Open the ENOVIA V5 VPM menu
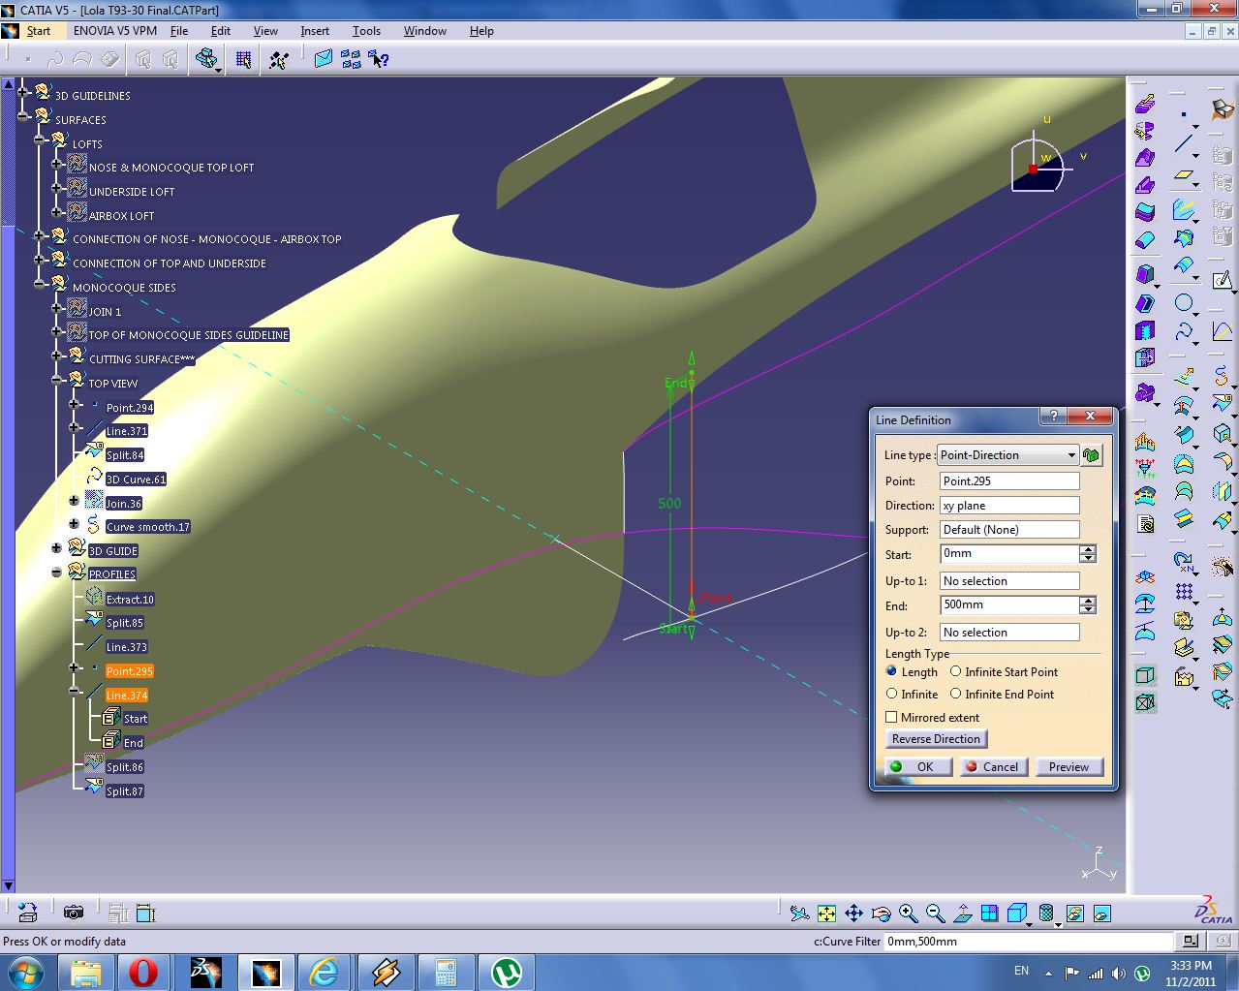The image size is (1239, 991). coord(115,31)
